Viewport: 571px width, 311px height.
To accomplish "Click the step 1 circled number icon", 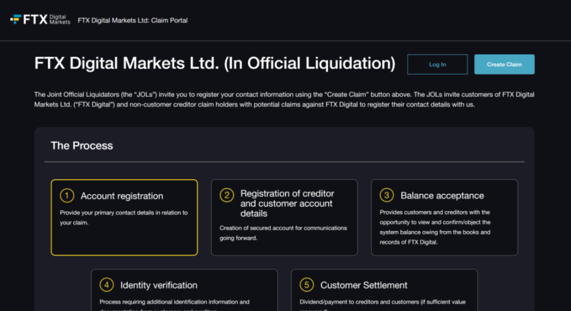I will click(67, 196).
